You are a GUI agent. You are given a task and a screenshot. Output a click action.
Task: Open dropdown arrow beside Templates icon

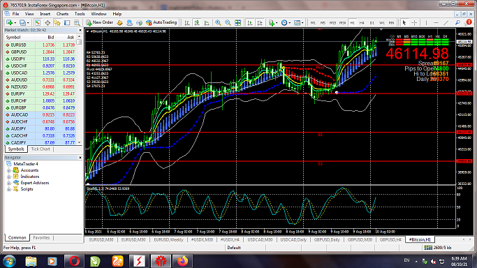[302, 23]
